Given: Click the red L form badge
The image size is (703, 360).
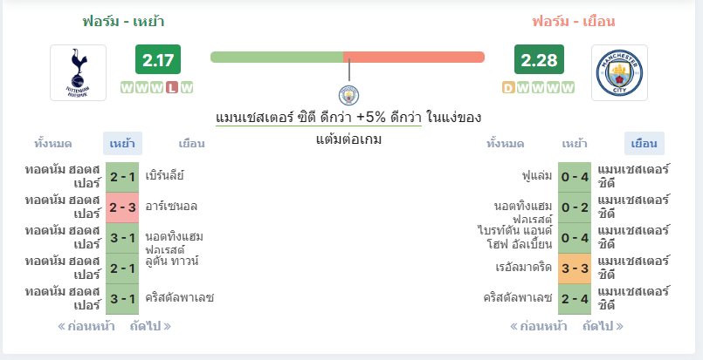Looking at the screenshot, I should [x=172, y=88].
